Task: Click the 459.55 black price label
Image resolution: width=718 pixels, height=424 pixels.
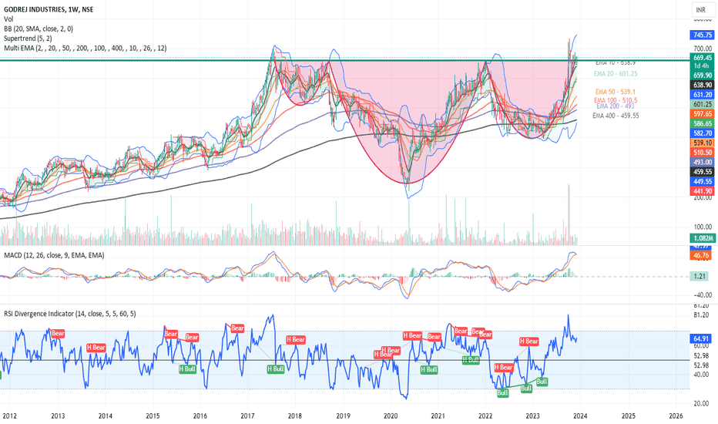Action: pos(703,171)
